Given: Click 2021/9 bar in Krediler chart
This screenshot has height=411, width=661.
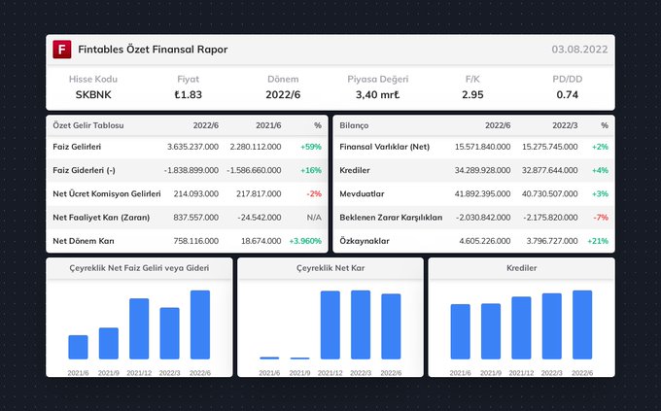Looking at the screenshot, I should tap(491, 331).
